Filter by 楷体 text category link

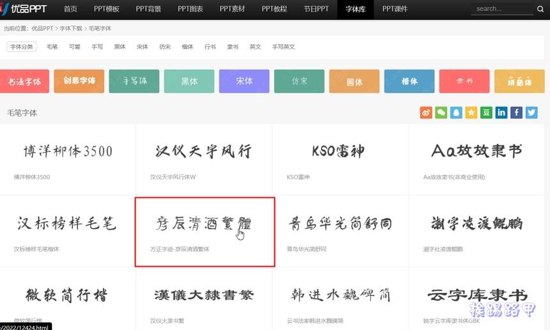[187, 47]
